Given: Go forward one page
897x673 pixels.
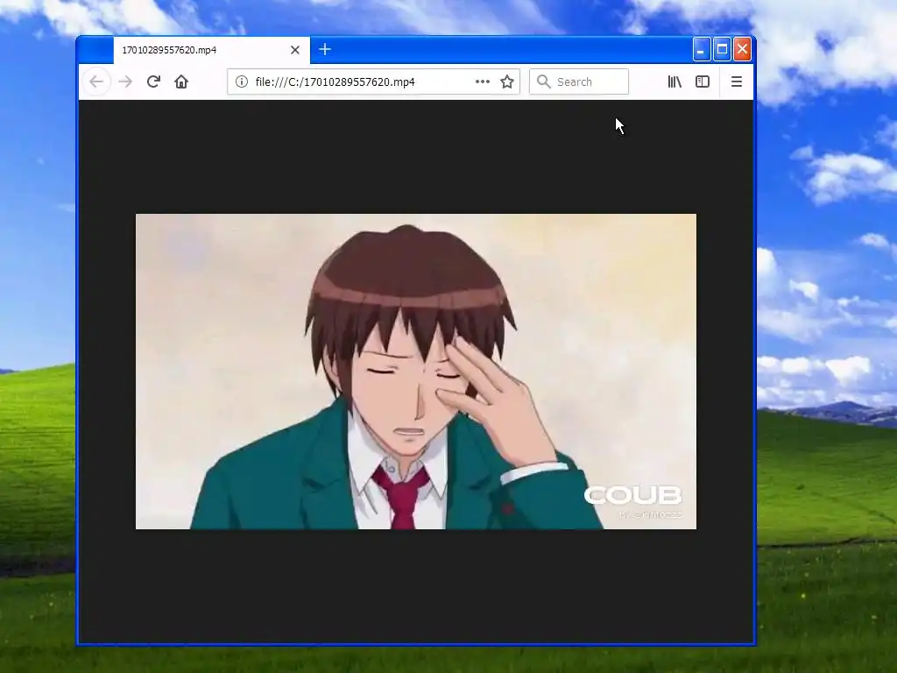Looking at the screenshot, I should pos(124,81).
